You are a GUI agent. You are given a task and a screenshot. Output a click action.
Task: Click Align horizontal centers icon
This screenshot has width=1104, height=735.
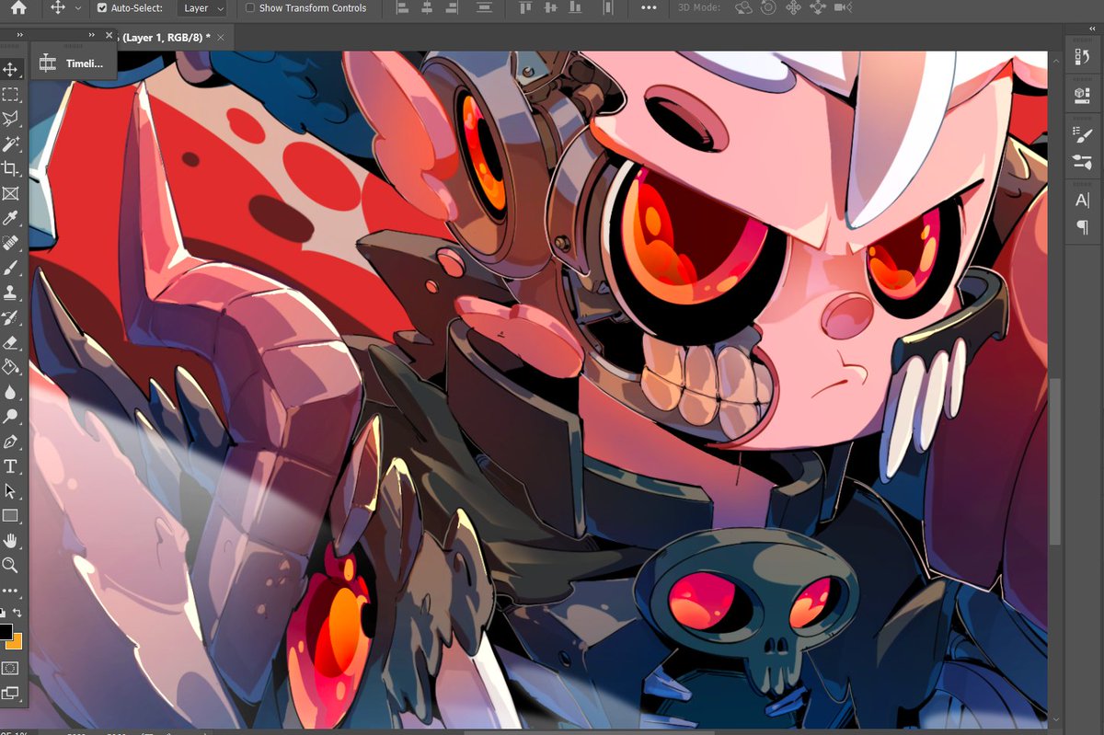pyautogui.click(x=429, y=7)
